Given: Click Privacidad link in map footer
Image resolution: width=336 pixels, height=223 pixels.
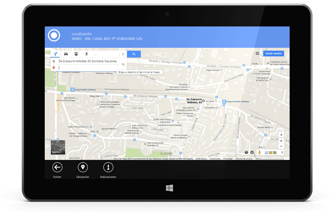Looking at the screenshot, I should click(x=228, y=159).
